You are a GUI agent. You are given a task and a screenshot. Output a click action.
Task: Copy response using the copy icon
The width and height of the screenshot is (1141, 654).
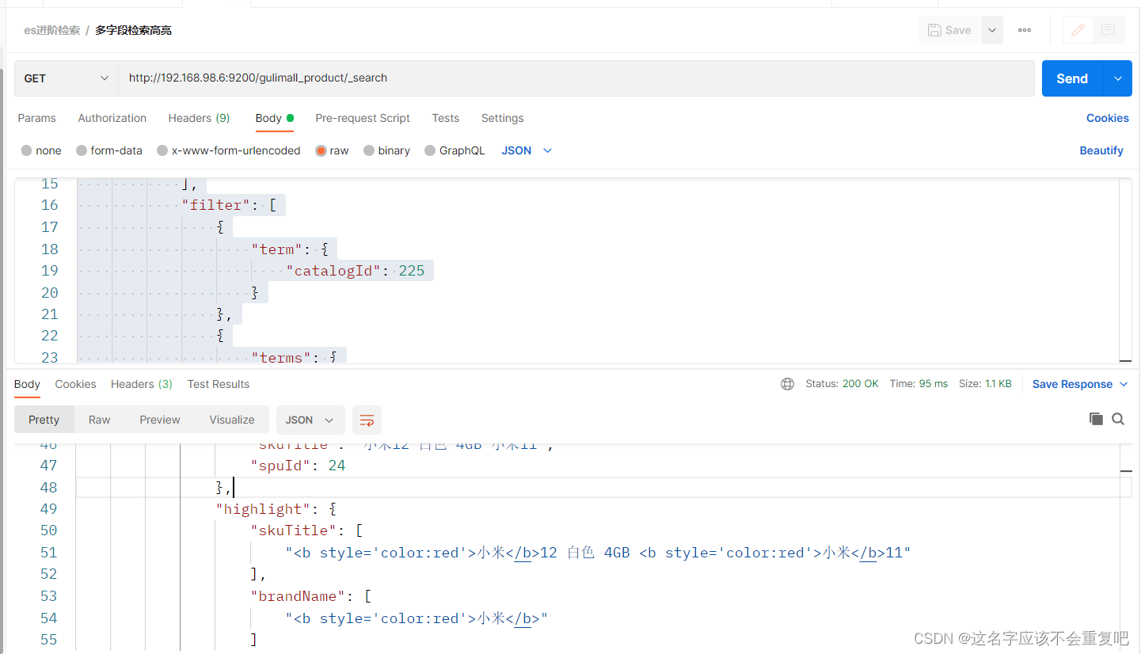1096,419
